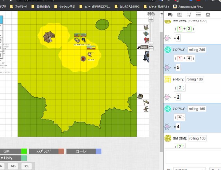Screen dimensions: 221x170
Task: Open the アプリ bookmarks shortcut
Action: (x=3, y=6)
